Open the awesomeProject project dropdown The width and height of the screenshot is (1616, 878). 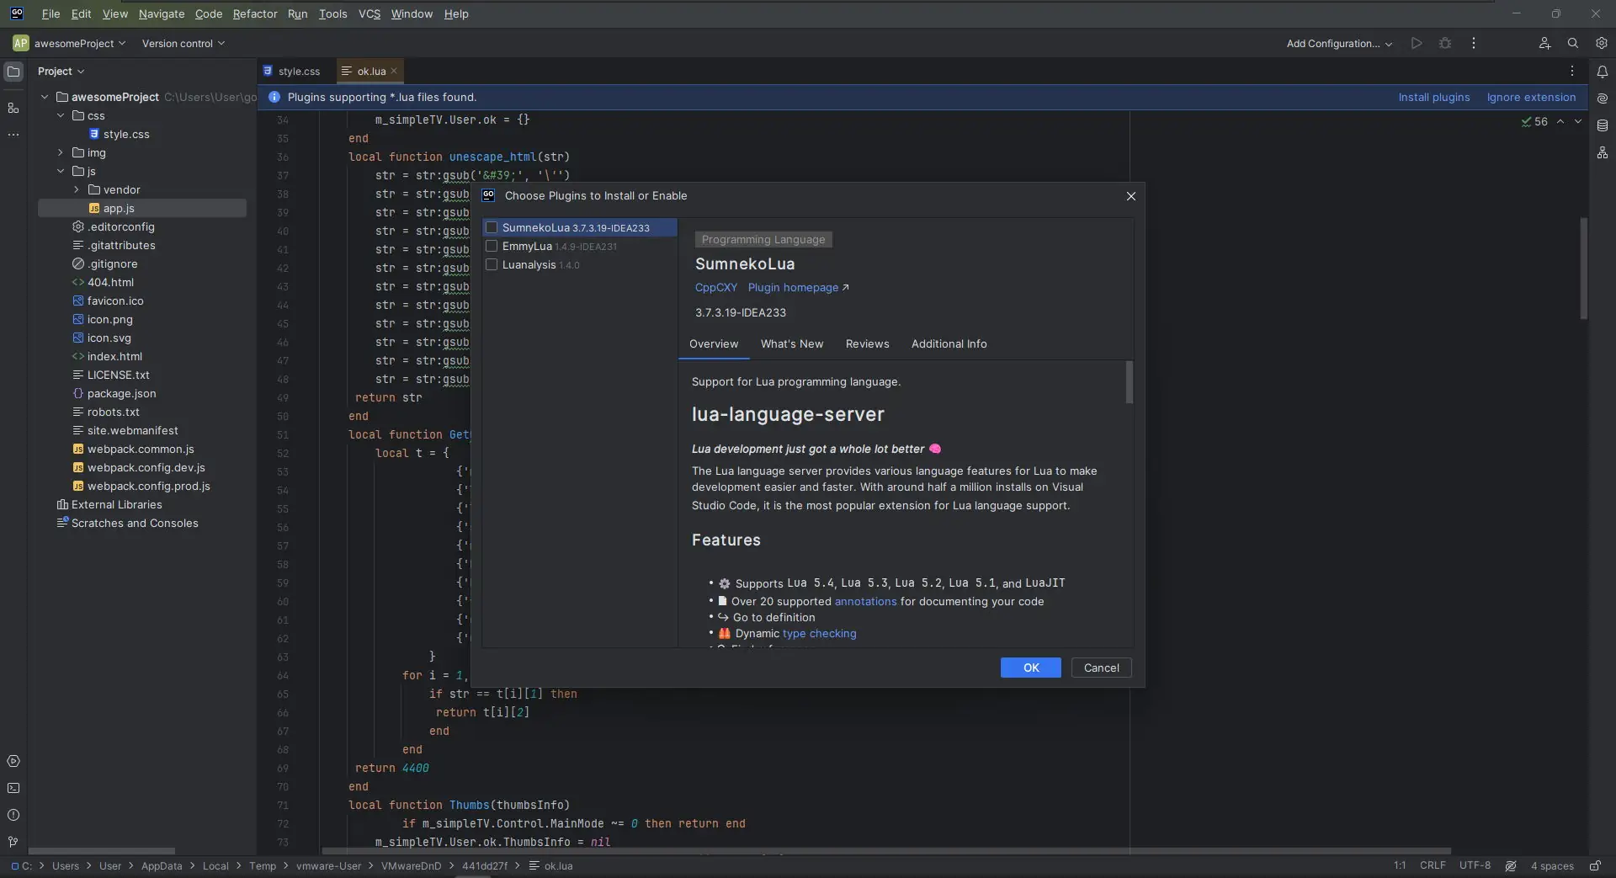tap(69, 43)
